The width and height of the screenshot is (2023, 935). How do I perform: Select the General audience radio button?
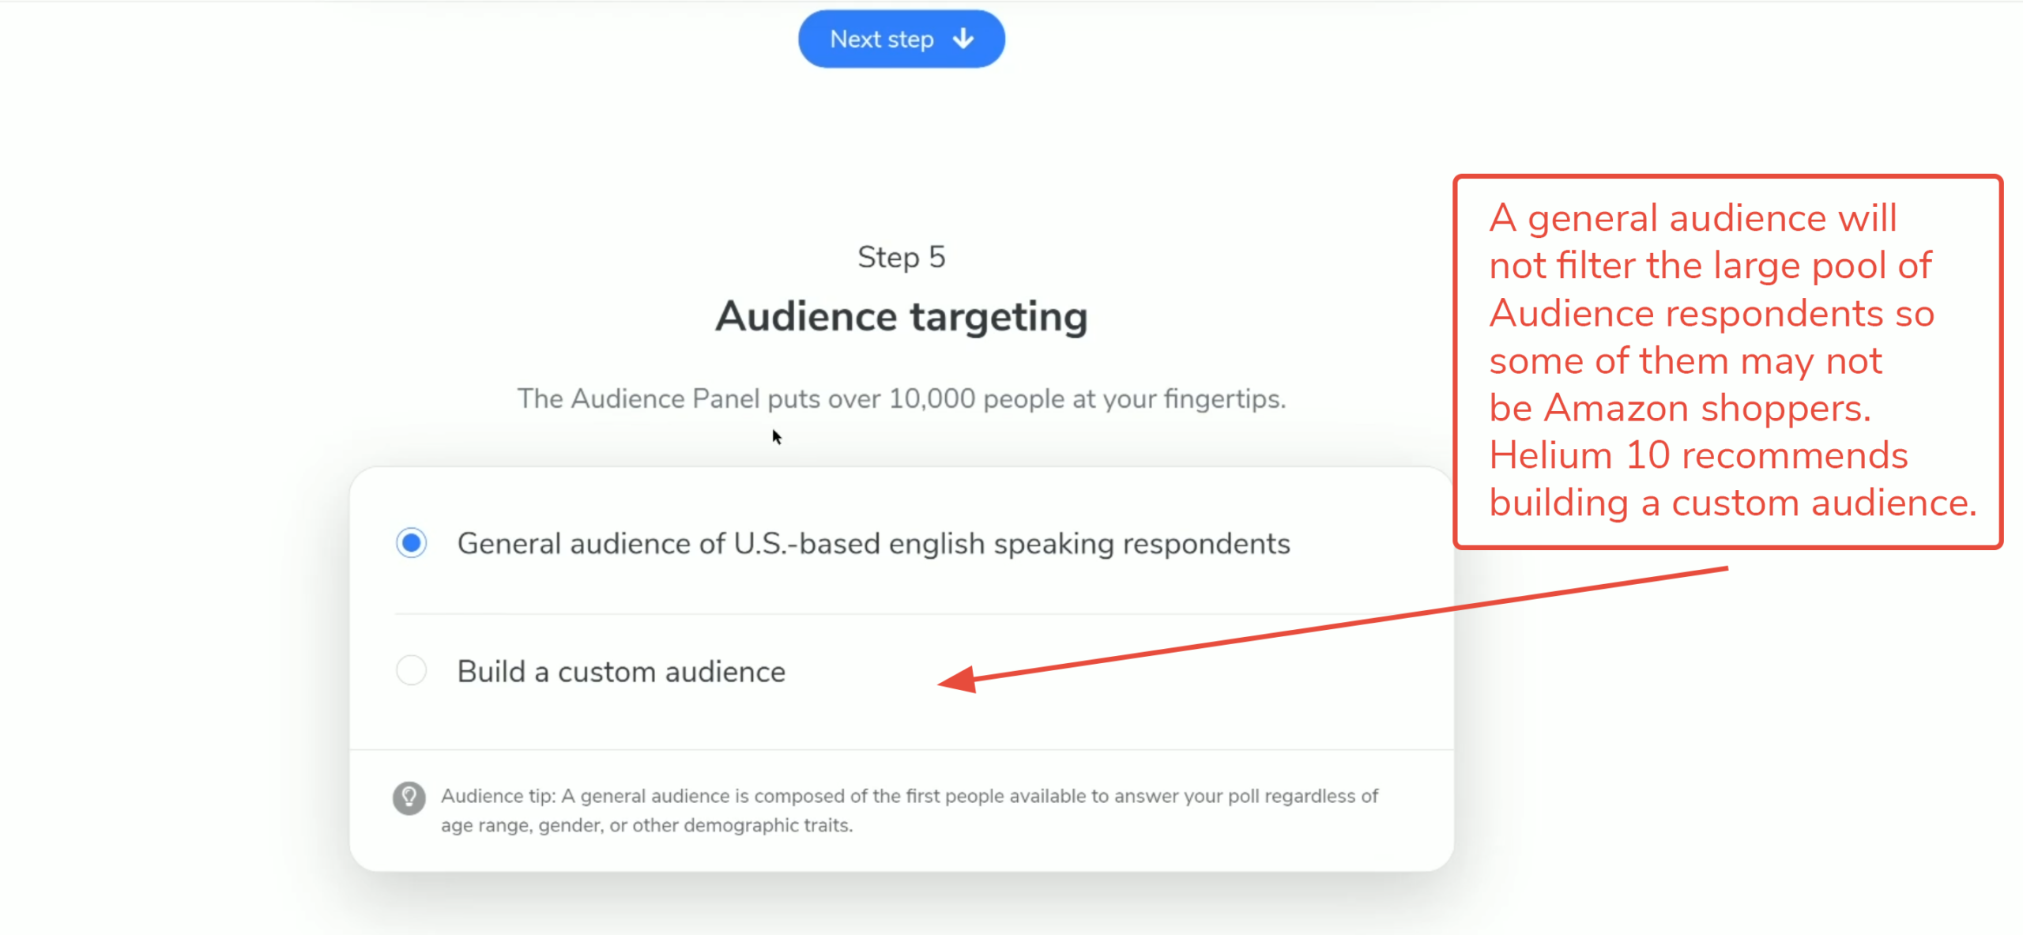click(411, 543)
